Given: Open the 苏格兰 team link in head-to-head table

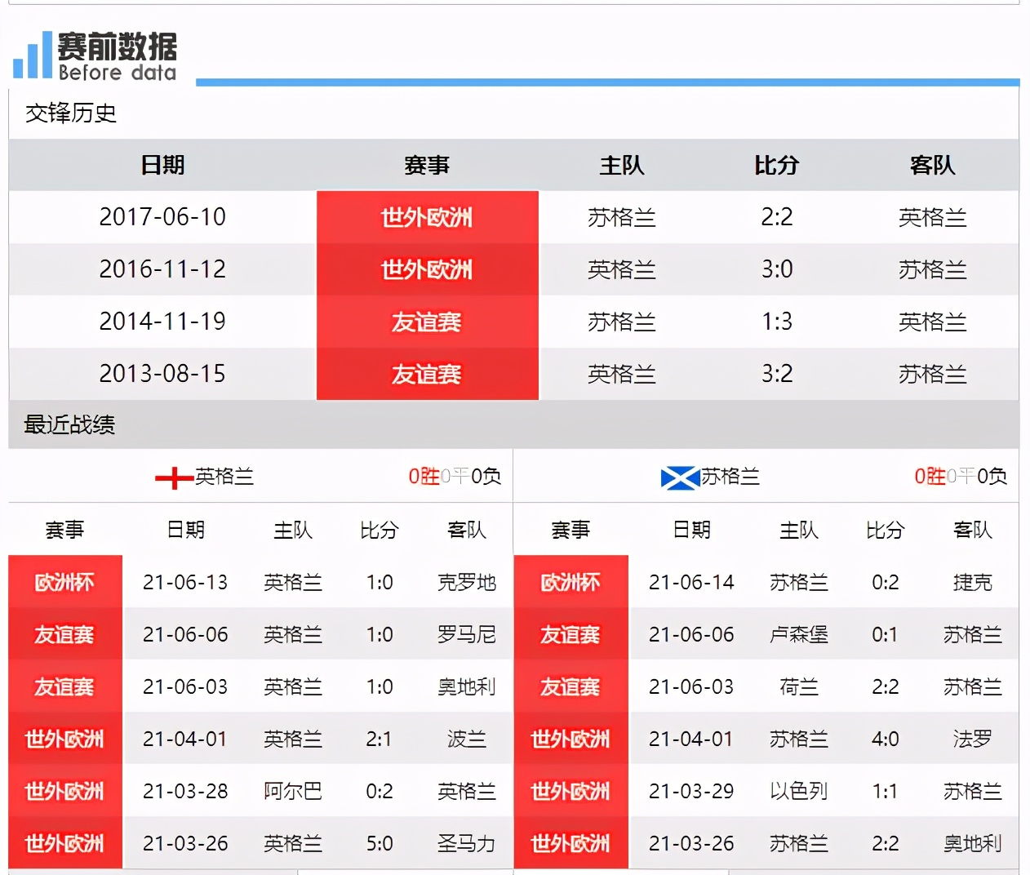Looking at the screenshot, I should [621, 217].
